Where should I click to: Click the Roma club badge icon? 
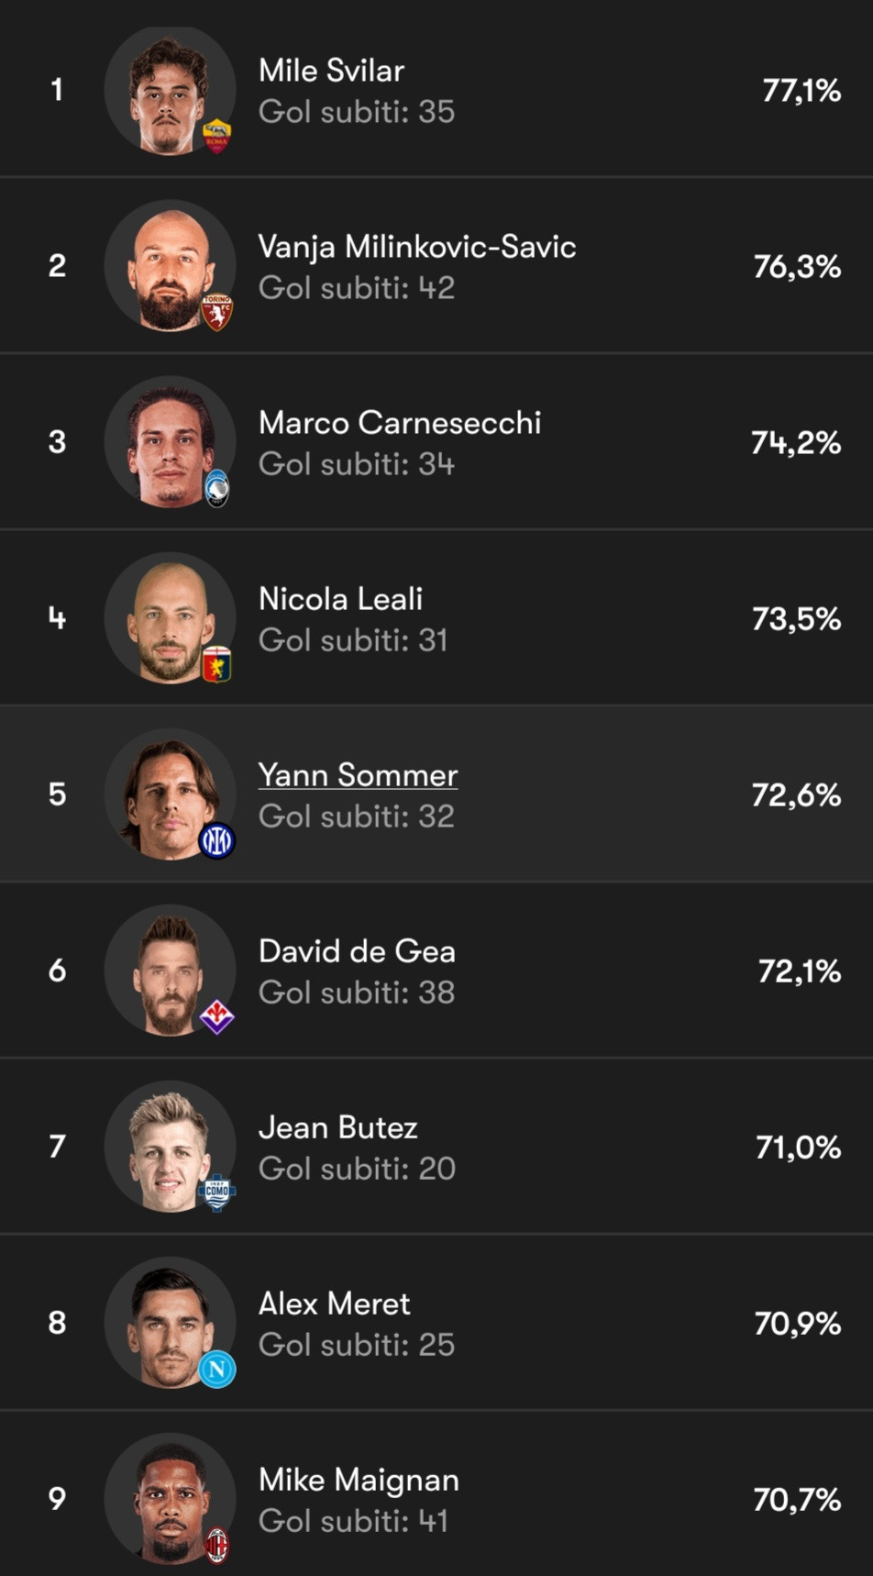click(216, 136)
